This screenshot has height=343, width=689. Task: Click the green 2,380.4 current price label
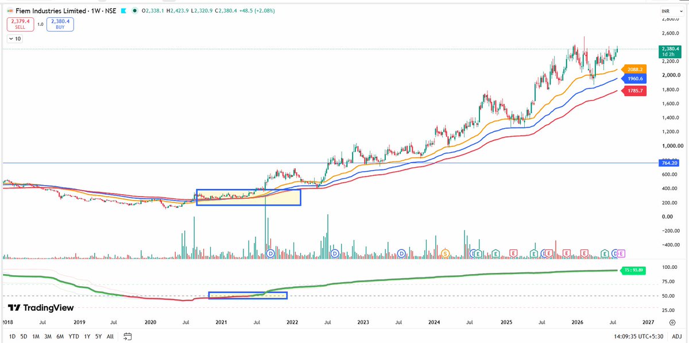(x=669, y=51)
